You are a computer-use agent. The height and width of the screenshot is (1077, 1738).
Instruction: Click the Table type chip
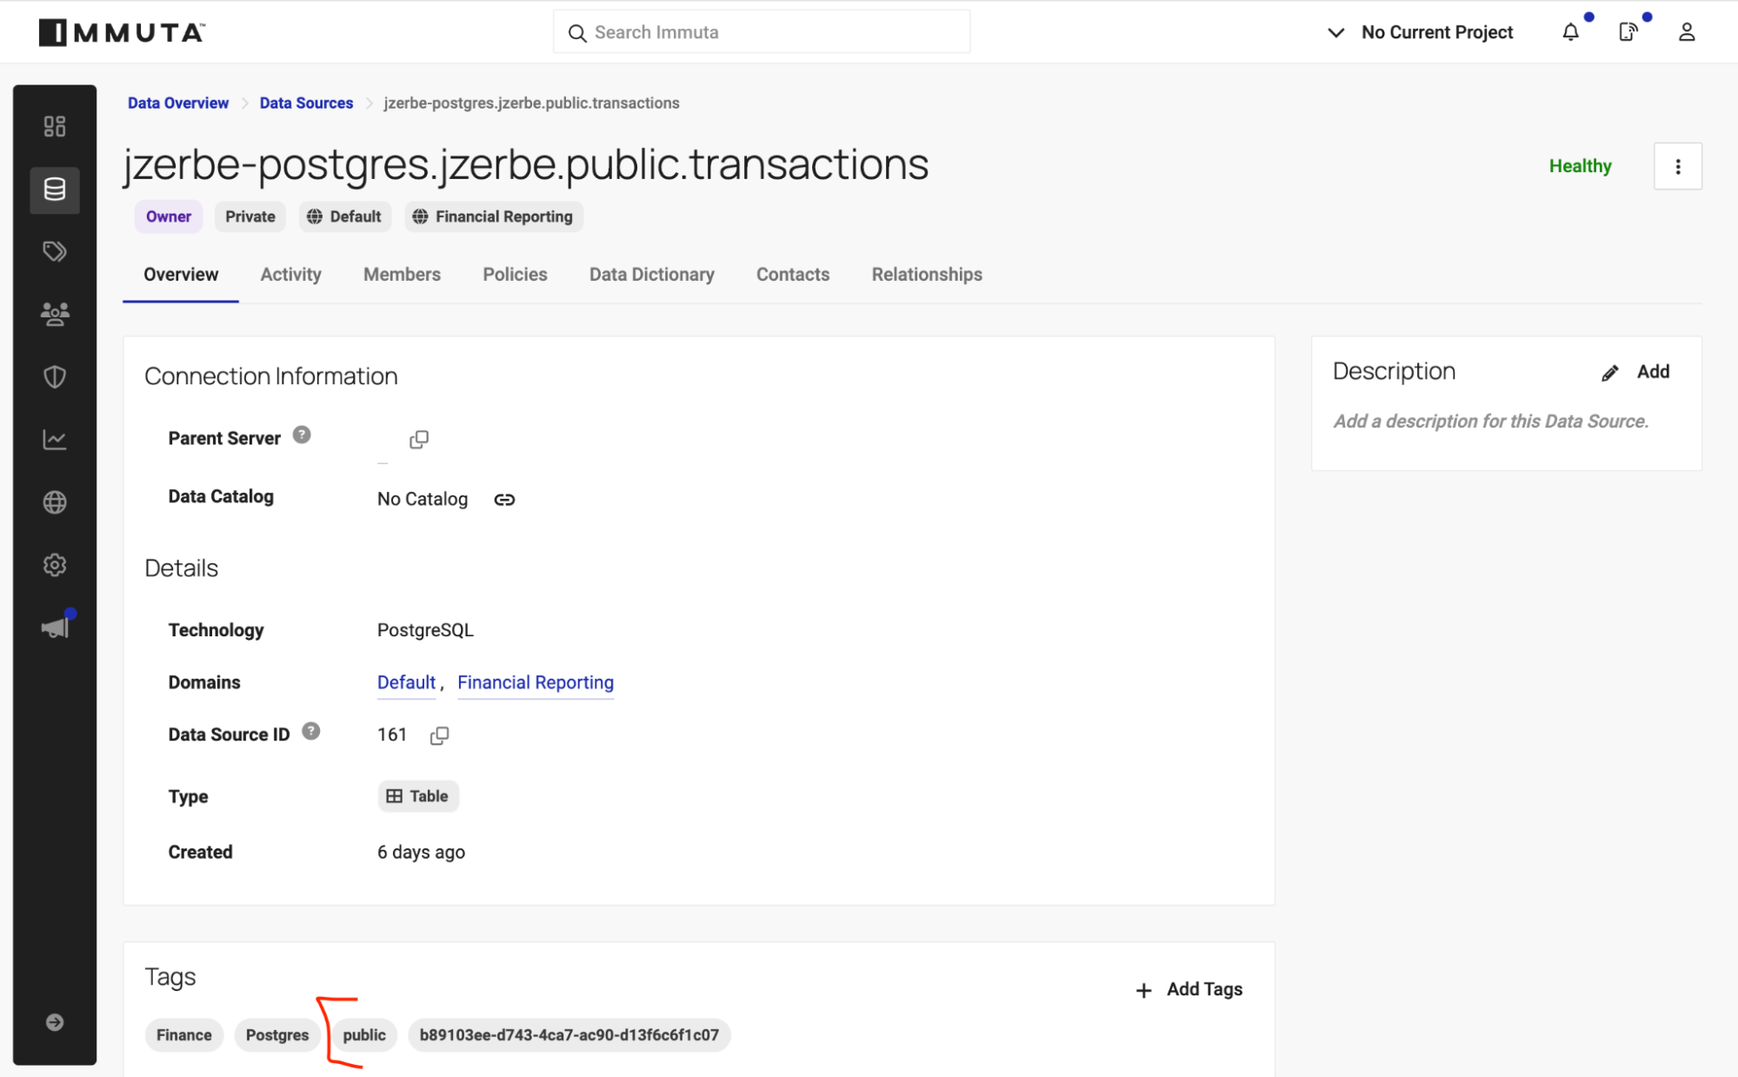tap(418, 796)
